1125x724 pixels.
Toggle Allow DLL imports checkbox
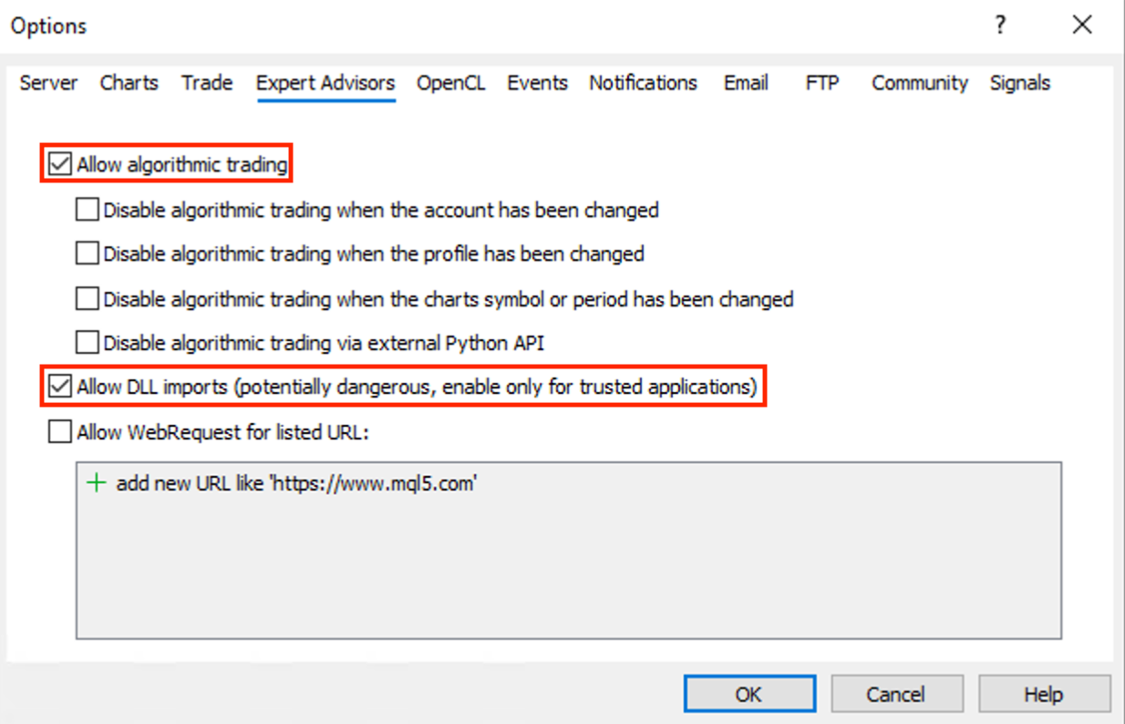coord(60,387)
